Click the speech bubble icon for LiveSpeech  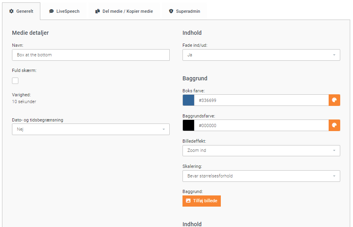tap(52, 11)
